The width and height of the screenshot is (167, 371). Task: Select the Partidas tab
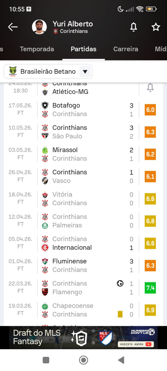[83, 49]
